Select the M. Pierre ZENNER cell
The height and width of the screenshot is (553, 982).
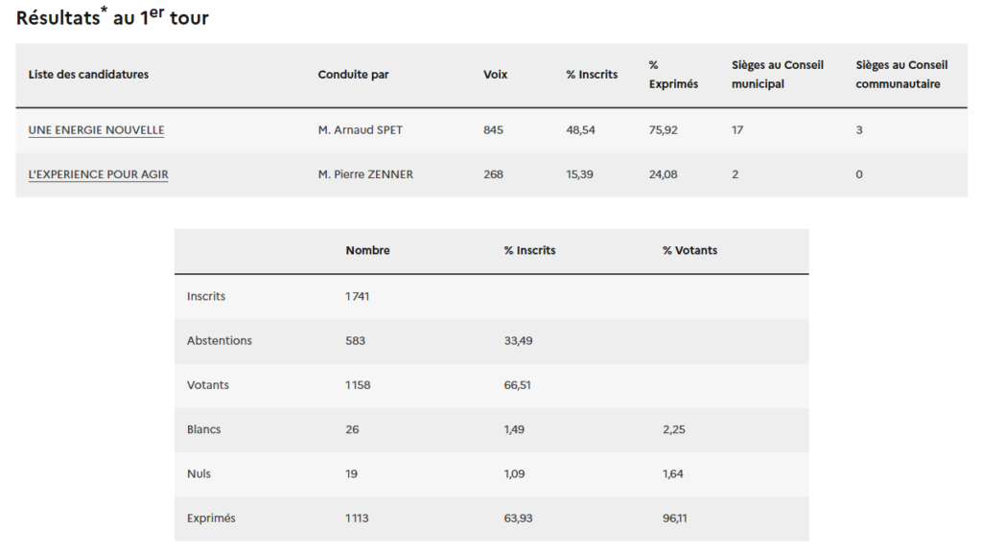point(365,174)
